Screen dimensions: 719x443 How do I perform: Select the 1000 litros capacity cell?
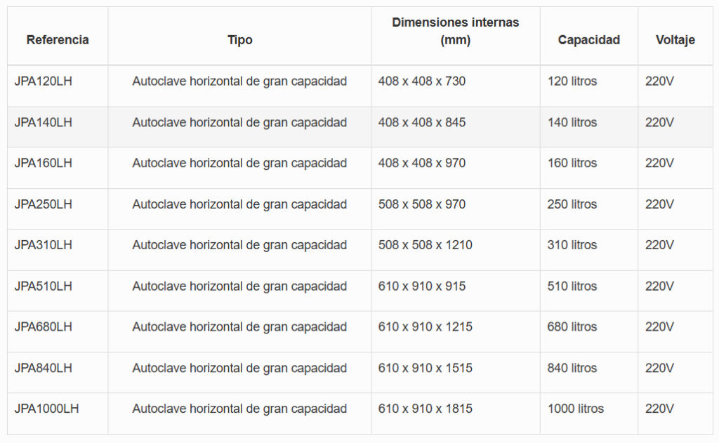[575, 409]
